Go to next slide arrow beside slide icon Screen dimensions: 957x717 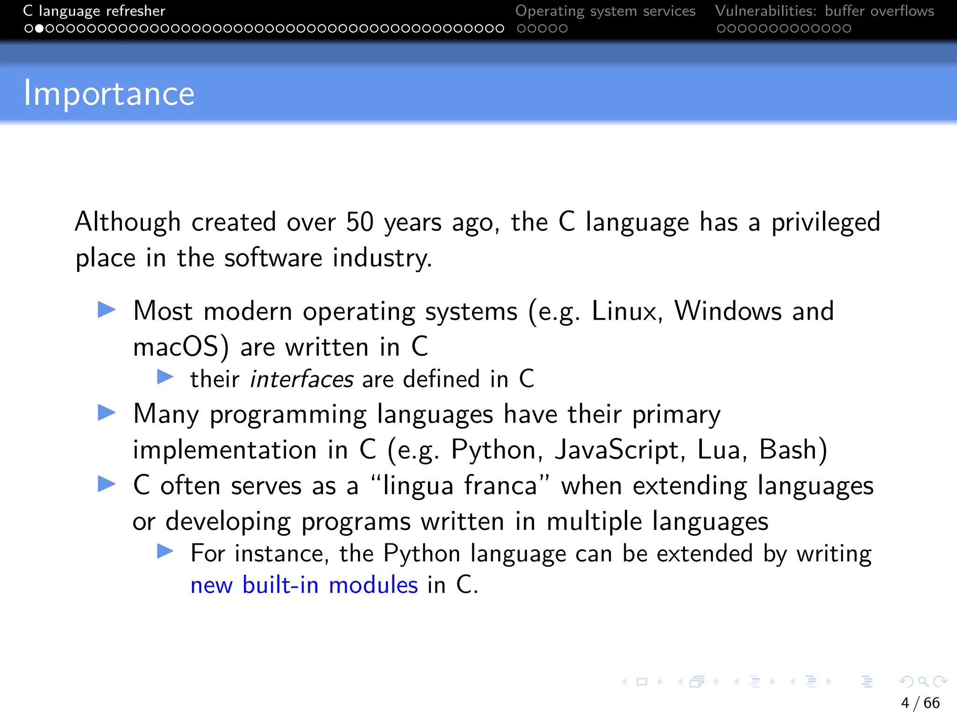pos(660,682)
